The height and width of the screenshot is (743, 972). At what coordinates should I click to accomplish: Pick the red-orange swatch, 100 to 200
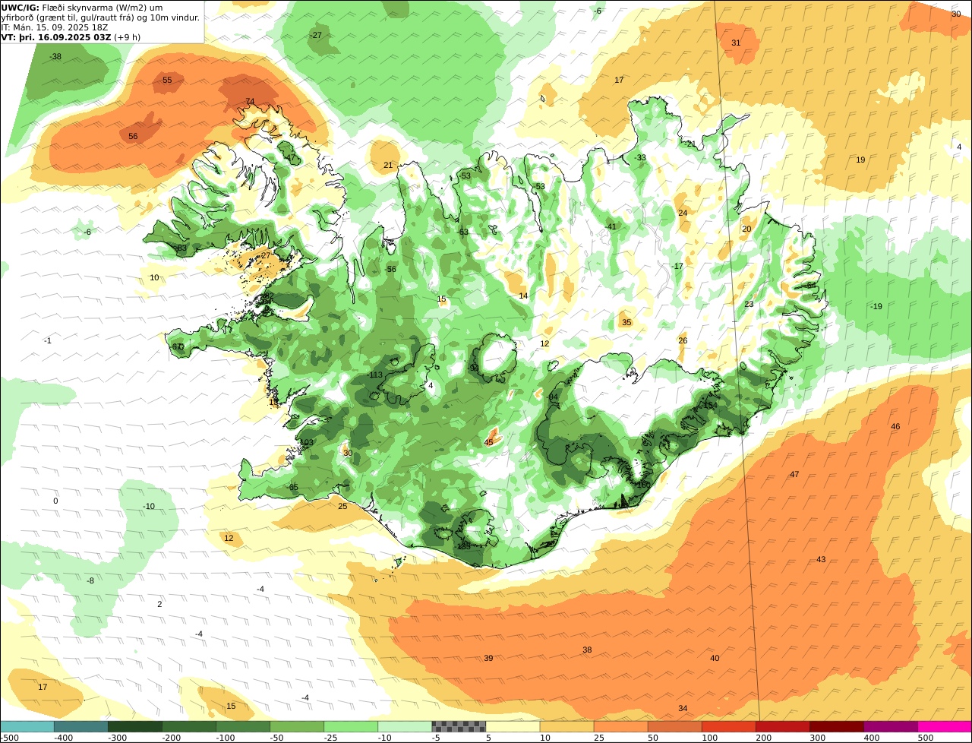[729, 726]
